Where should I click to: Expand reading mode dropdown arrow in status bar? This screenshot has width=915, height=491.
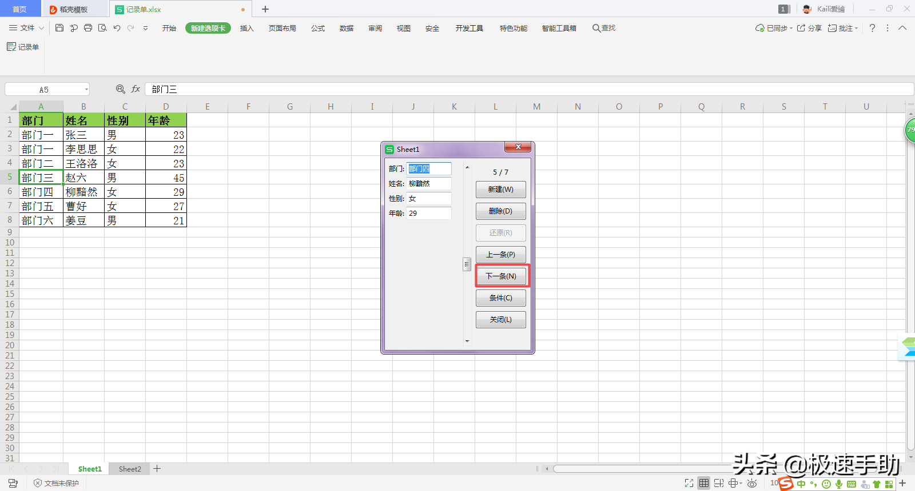click(x=741, y=483)
